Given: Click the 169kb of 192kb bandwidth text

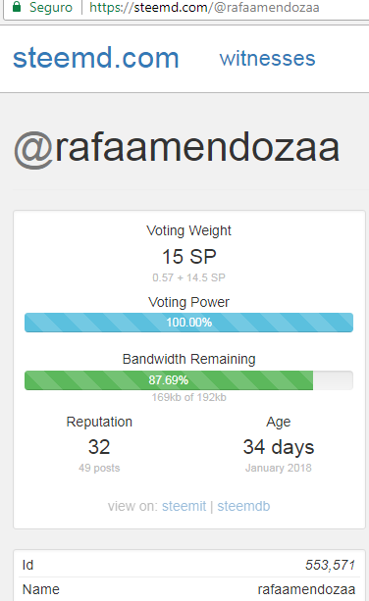Looking at the screenshot, I should tap(188, 397).
